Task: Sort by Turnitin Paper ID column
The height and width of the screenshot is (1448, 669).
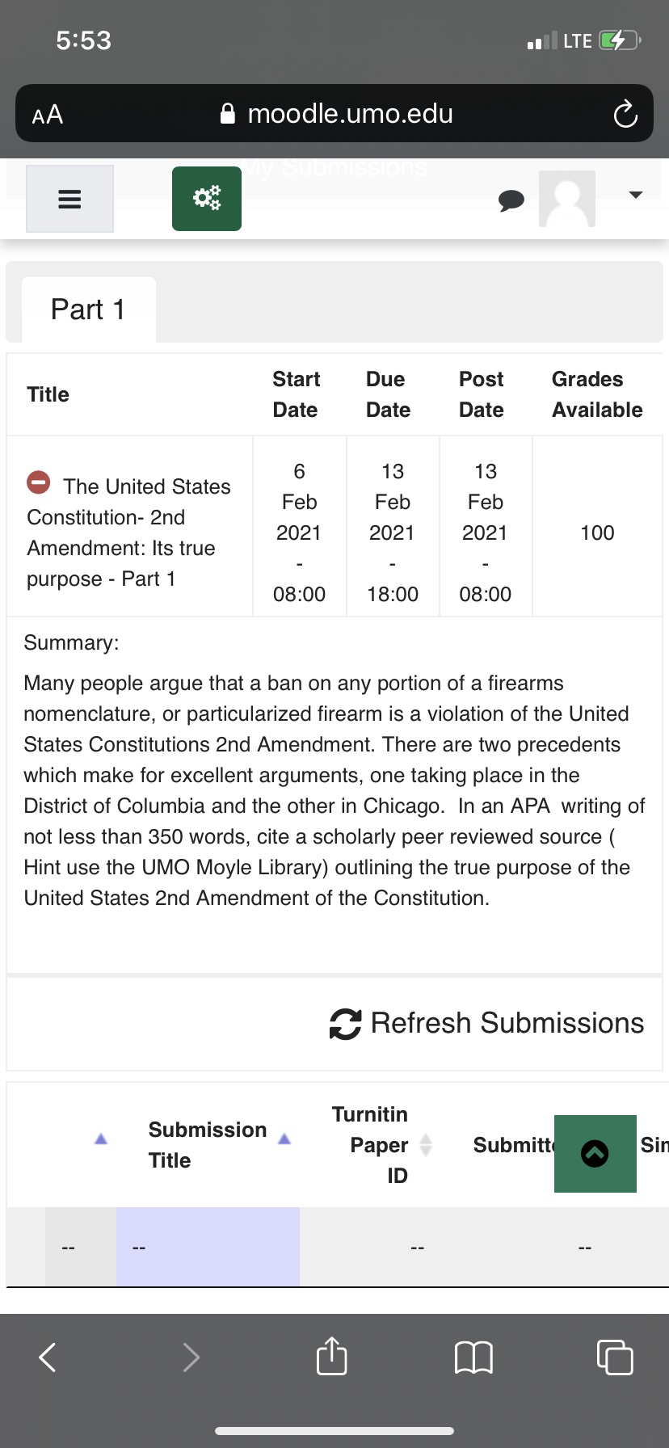Action: [x=380, y=1144]
